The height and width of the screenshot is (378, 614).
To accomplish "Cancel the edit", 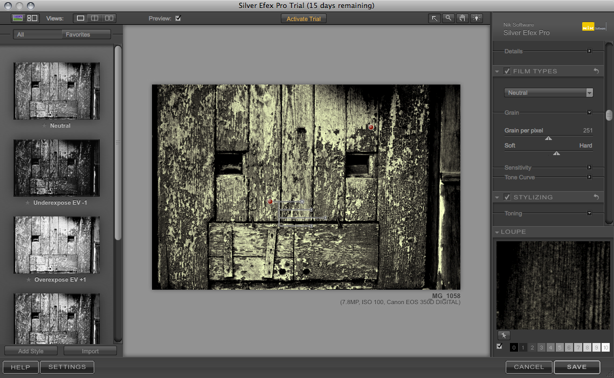I will (x=529, y=367).
